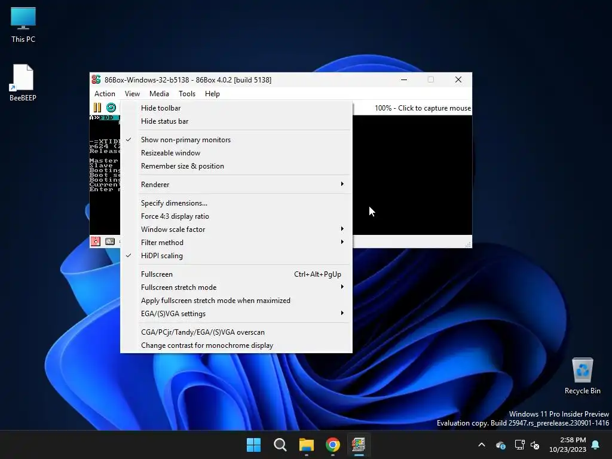Viewport: 612px width, 459px height.
Task: Select the BeeBEEP desktop shortcut
Action: pyautogui.click(x=23, y=82)
